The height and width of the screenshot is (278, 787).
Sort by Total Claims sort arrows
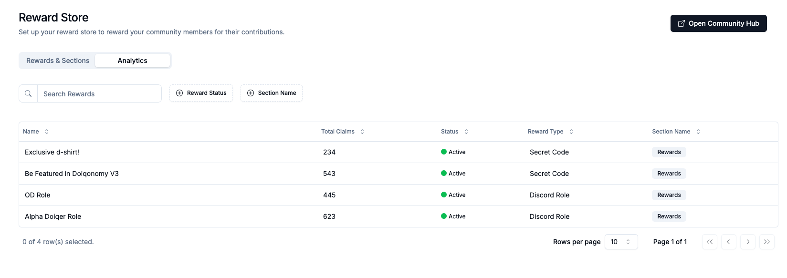click(362, 132)
